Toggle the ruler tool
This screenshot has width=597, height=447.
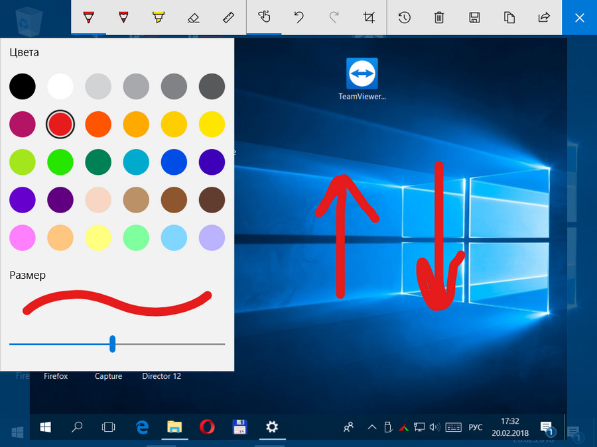coord(228,17)
